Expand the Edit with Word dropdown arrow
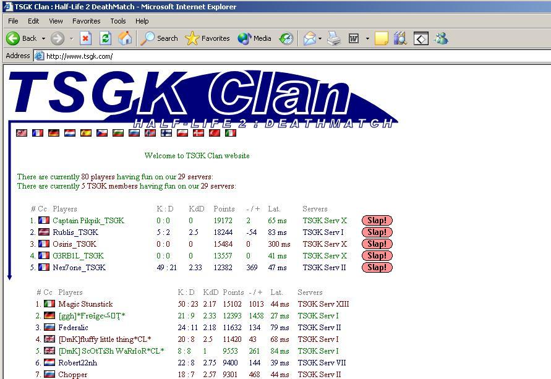This screenshot has height=379, width=551. click(367, 38)
